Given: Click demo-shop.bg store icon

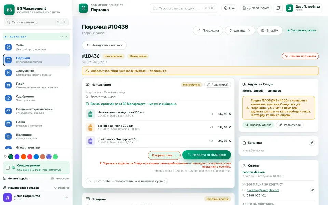Looking at the screenshot, I should coord(5,178).
